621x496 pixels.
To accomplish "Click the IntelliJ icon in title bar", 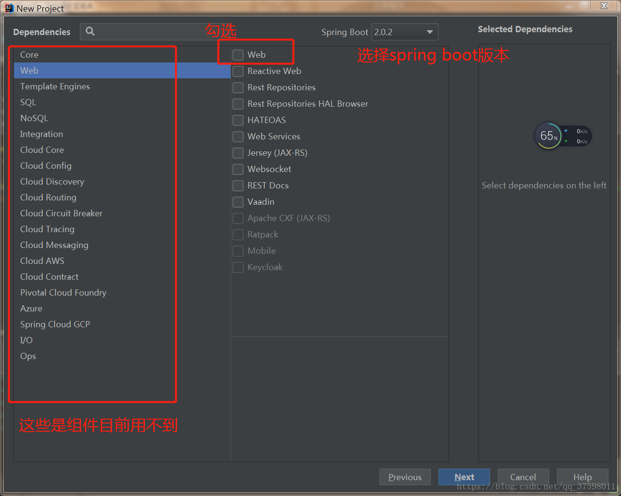I will pos(9,8).
